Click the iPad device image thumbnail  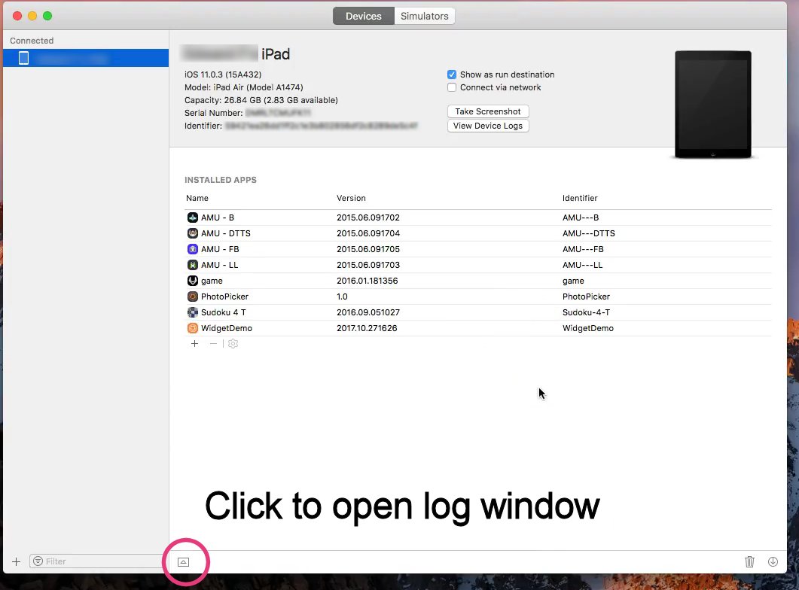(713, 105)
